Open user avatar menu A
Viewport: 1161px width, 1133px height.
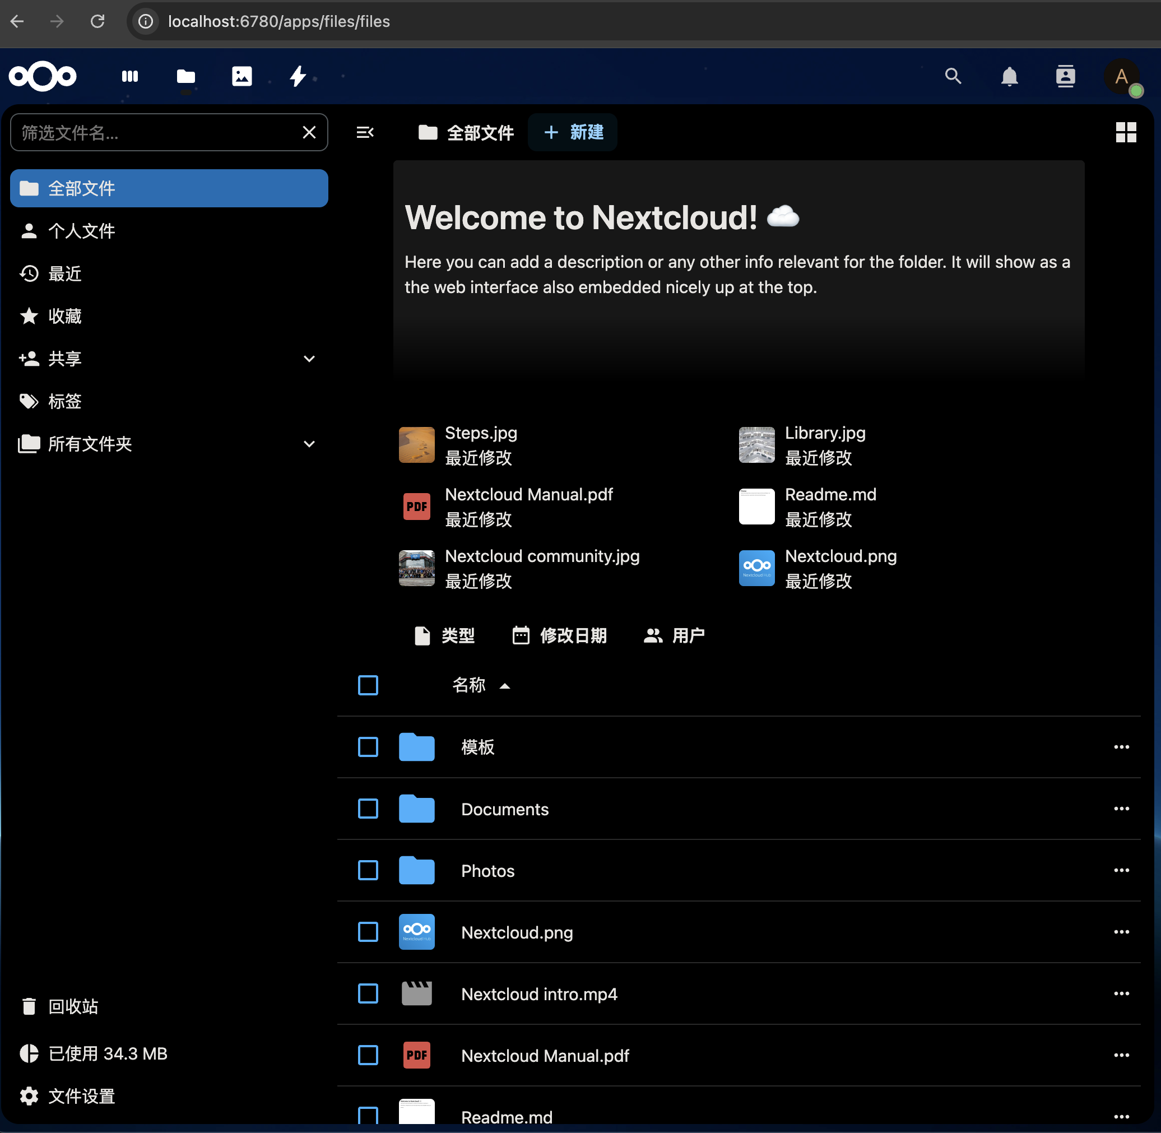(1122, 76)
